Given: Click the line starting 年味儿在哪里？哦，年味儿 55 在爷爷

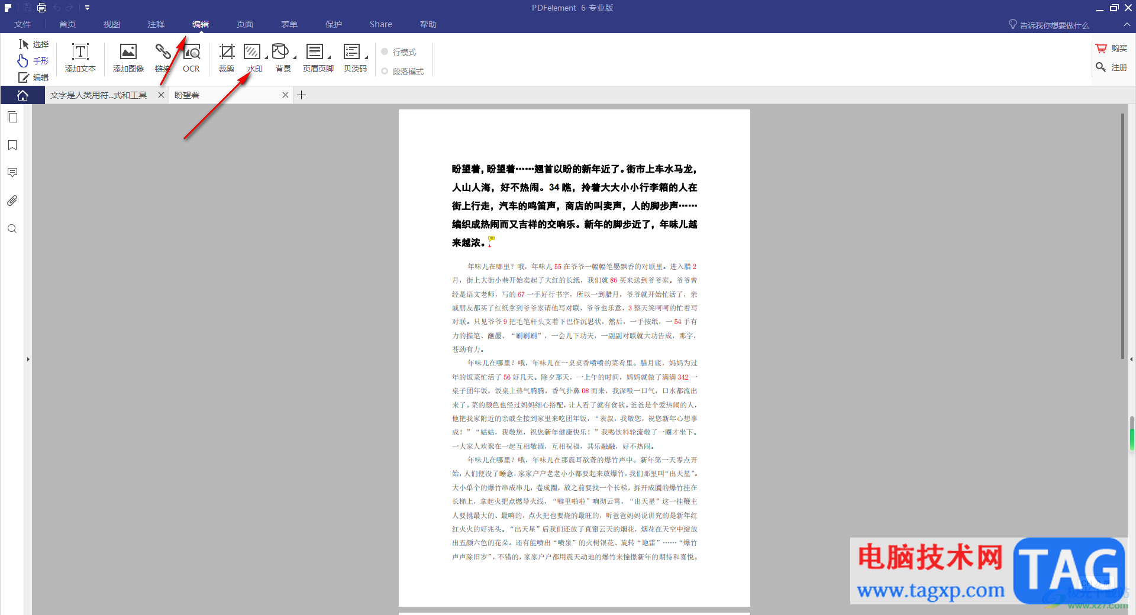Looking at the screenshot, I should 582,267.
